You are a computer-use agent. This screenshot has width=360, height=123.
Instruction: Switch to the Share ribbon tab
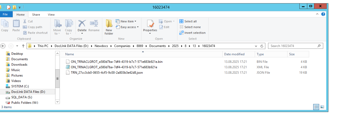(36, 15)
